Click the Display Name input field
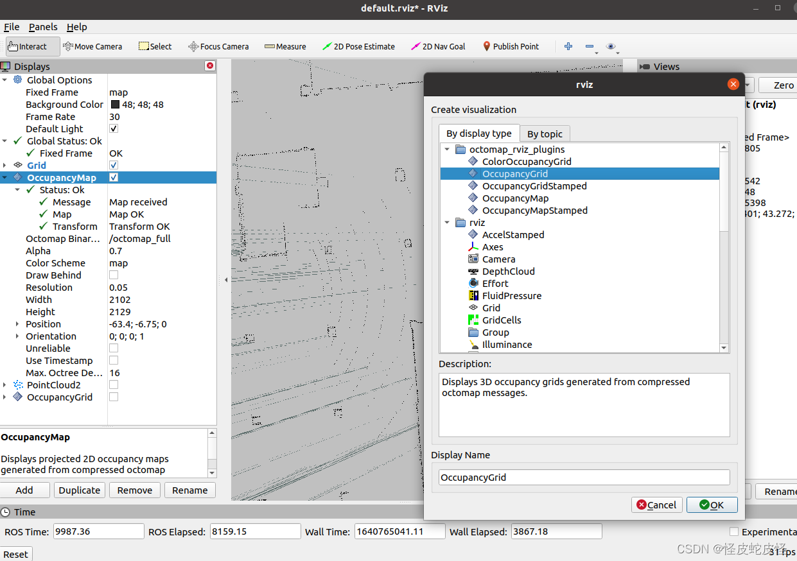The image size is (797, 561). click(x=584, y=477)
